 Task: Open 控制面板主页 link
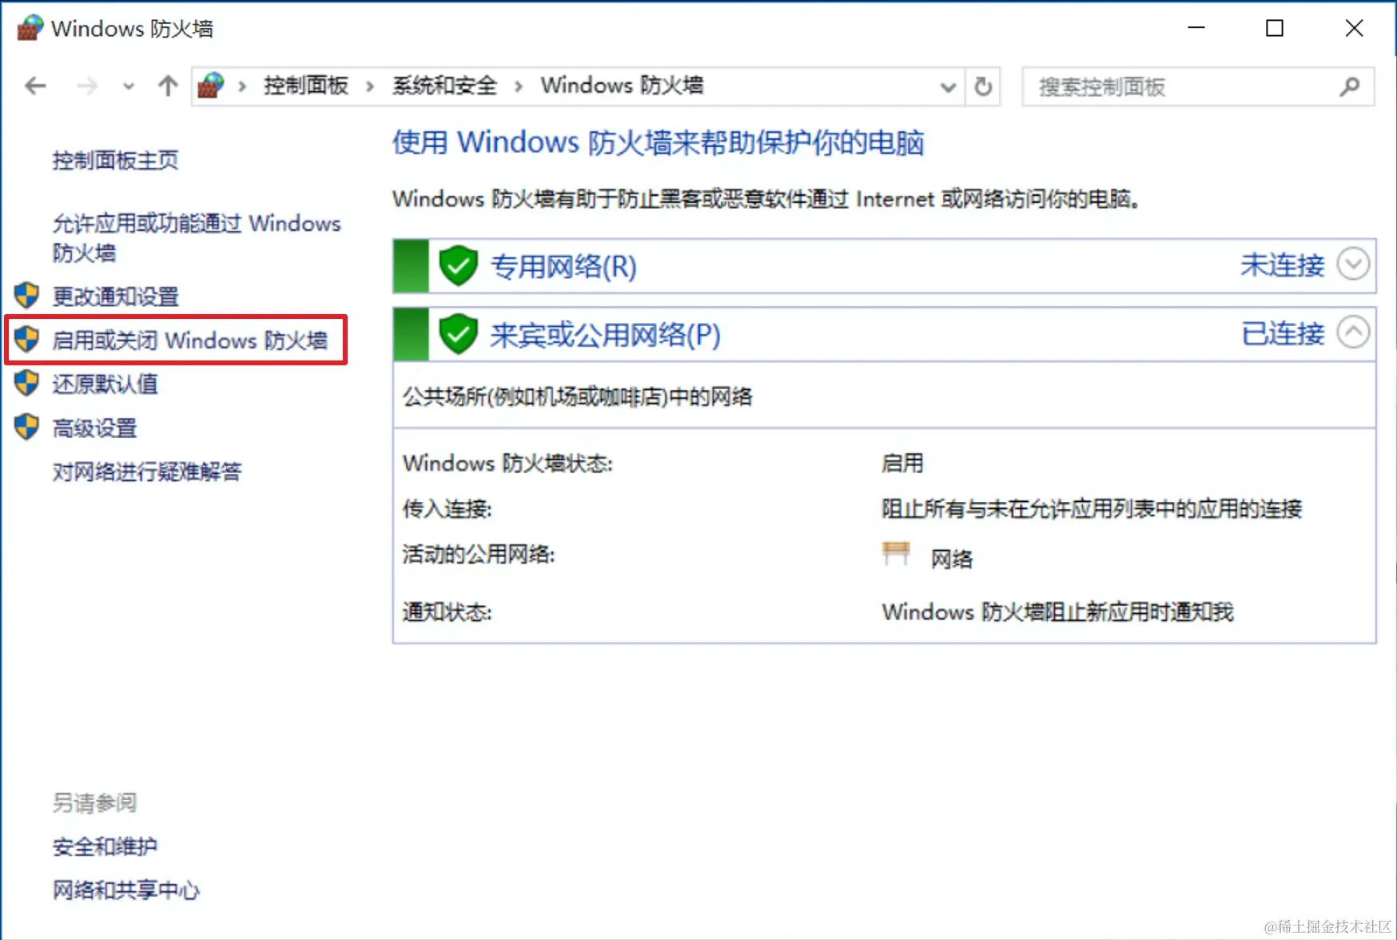[x=115, y=161]
